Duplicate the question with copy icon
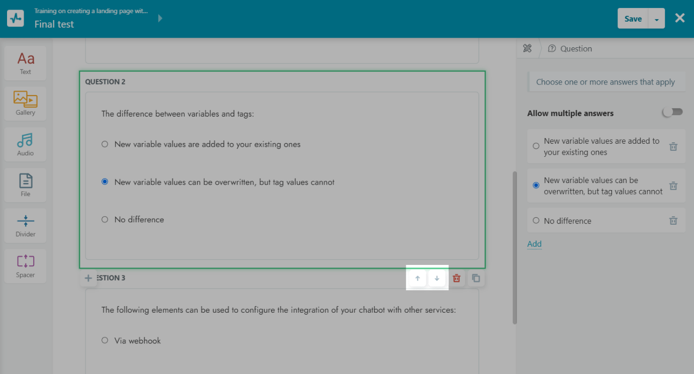The image size is (694, 374). click(x=476, y=278)
